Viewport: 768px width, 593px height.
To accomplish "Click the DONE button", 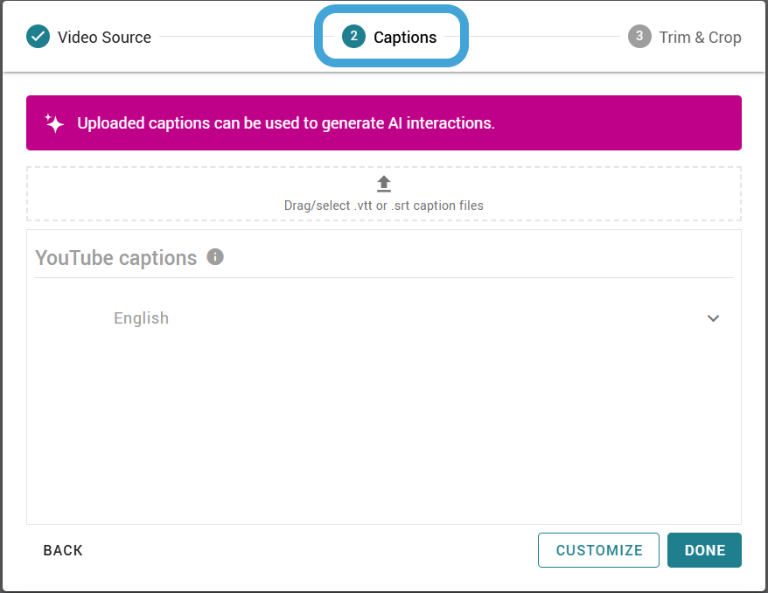I will tap(704, 550).
